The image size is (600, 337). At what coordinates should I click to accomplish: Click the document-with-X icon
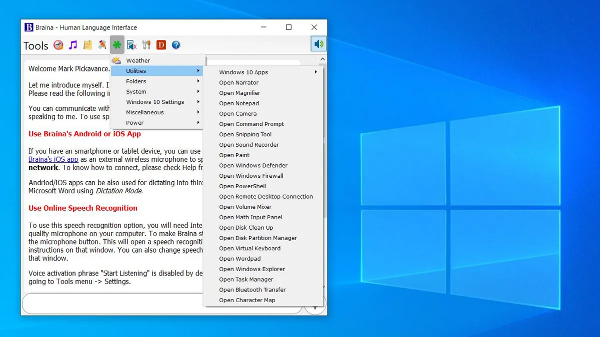click(x=131, y=45)
